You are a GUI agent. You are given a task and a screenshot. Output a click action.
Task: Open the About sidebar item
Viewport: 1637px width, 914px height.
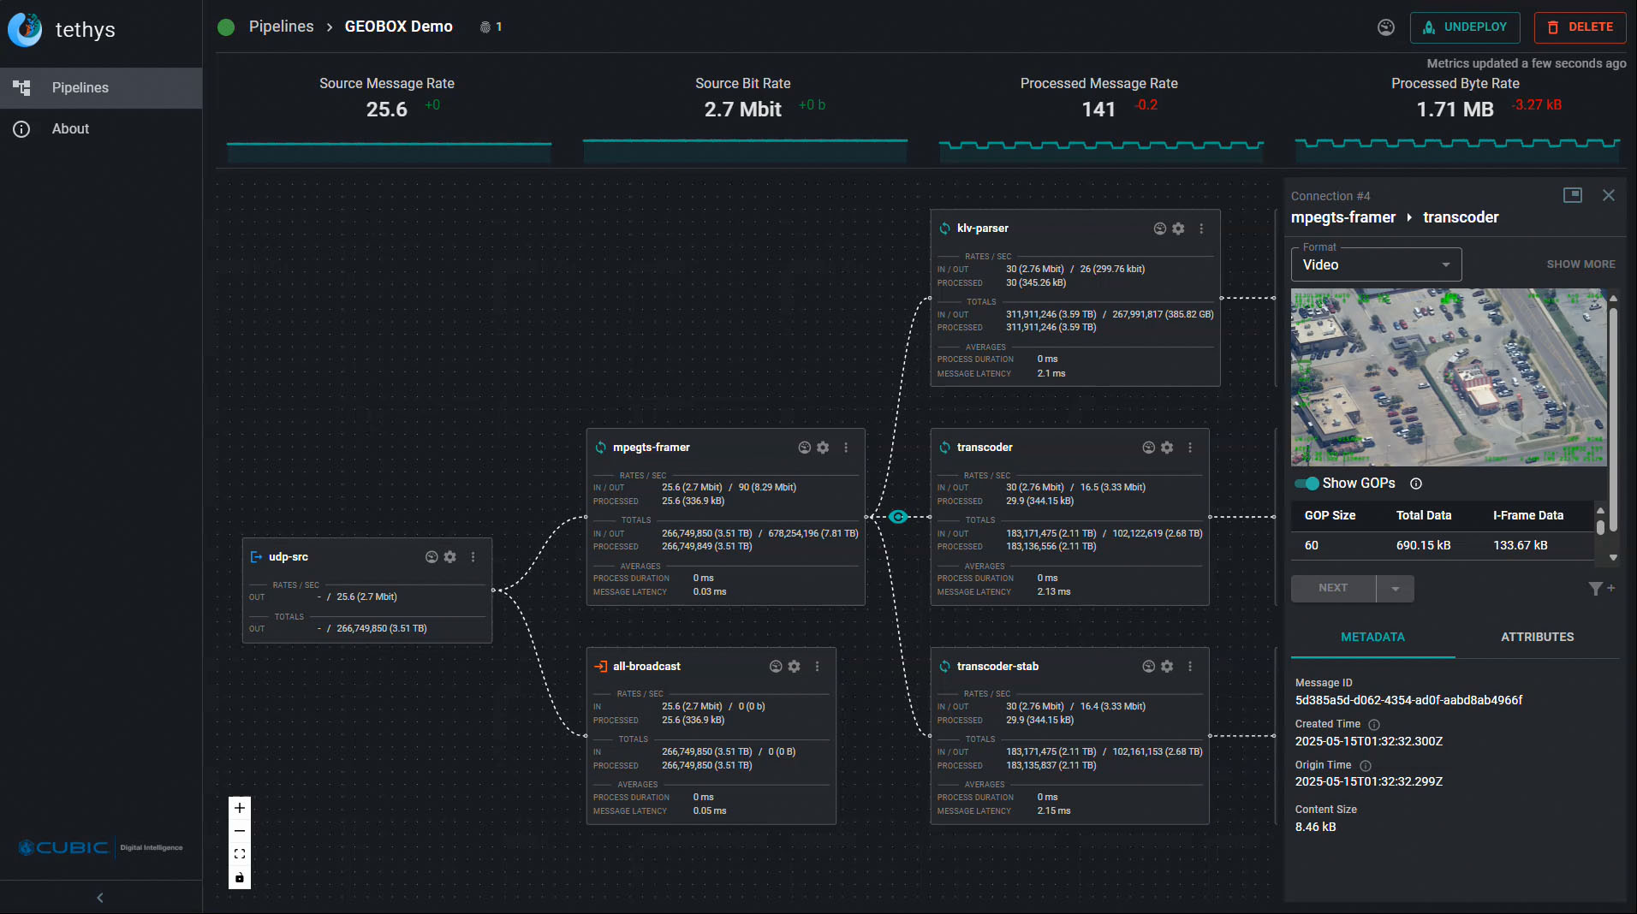pos(101,129)
